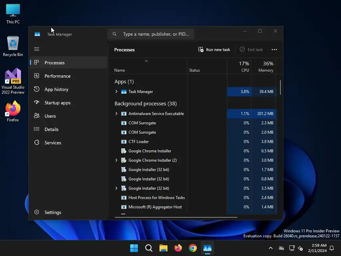The image size is (341, 256).
Task: Open the App history page
Action: (69, 89)
